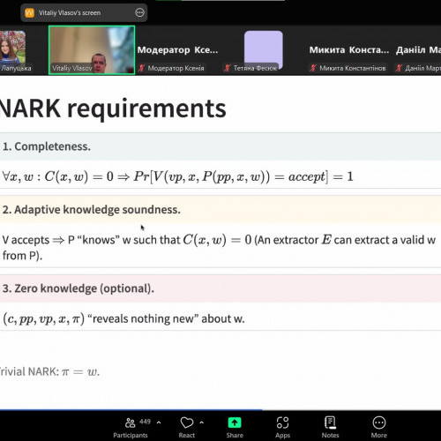Image resolution: width=441 pixels, height=441 pixels.
Task: Select Тетяна Фесюк's purple avatar tile
Action: tap(264, 49)
